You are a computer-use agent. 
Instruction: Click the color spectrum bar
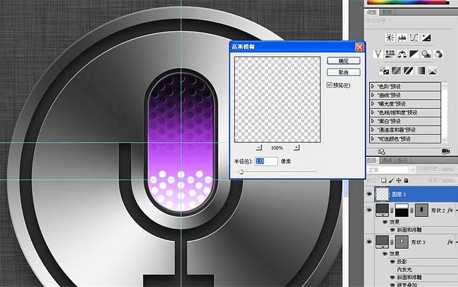click(x=408, y=2)
